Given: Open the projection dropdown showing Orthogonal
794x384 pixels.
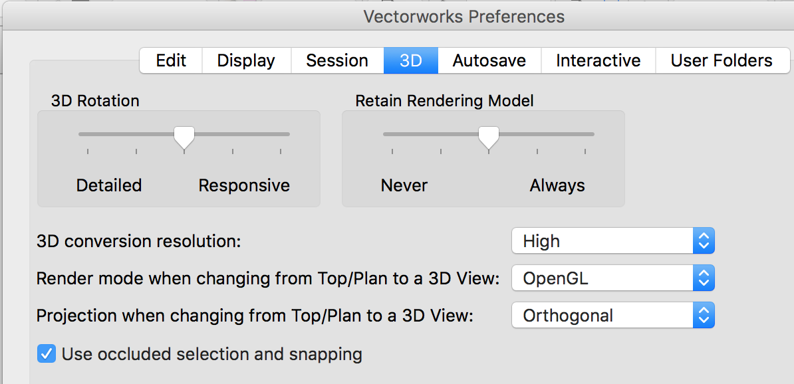Looking at the screenshot, I should point(598,315).
